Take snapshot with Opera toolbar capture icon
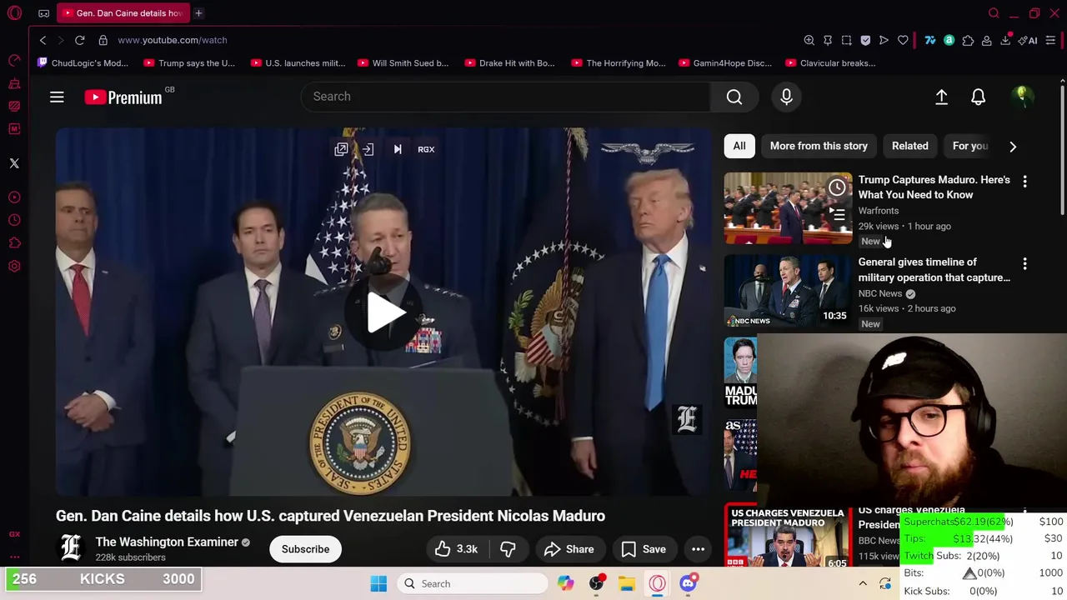Screen dimensions: 1067x600 pos(846,40)
